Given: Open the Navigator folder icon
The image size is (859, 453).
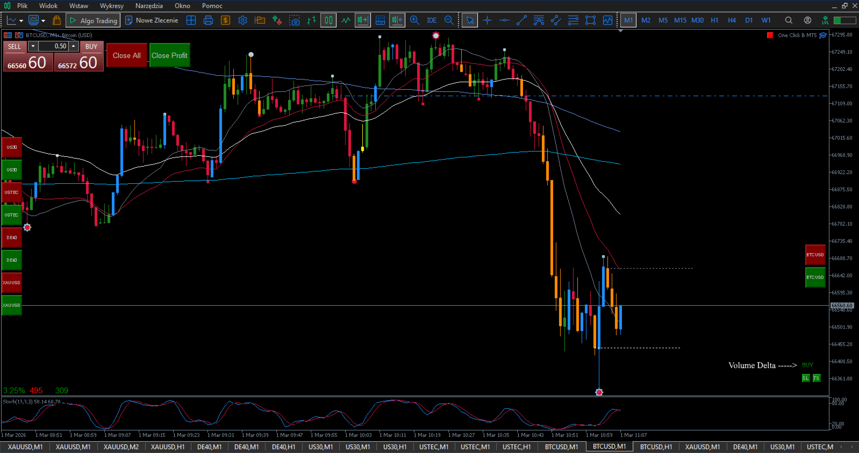Looking at the screenshot, I should pyautogui.click(x=260, y=20).
